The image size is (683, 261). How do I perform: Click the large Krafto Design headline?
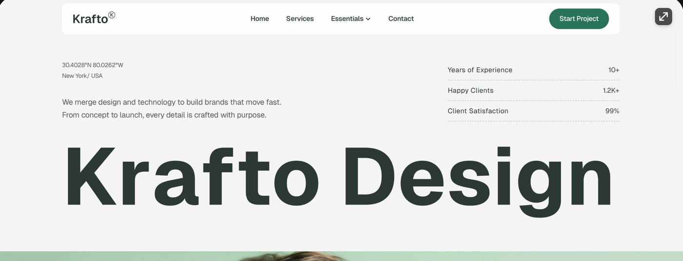coord(338,179)
